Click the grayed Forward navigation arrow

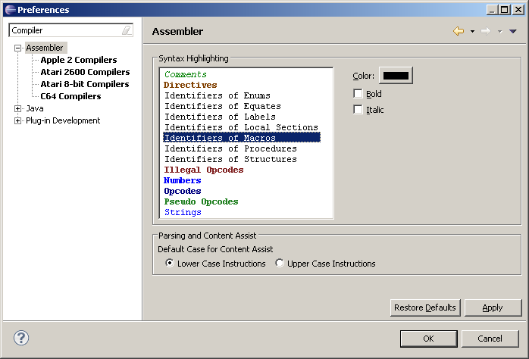point(486,31)
